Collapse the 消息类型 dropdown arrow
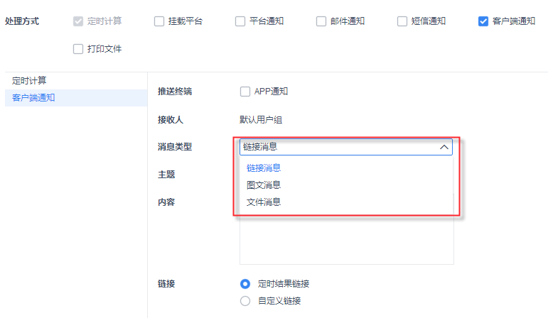 [x=444, y=147]
